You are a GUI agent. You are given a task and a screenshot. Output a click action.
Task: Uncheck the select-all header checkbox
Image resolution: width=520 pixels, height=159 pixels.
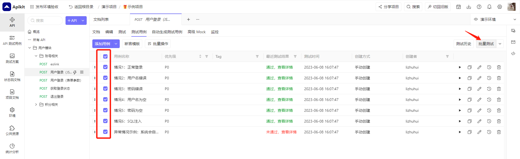click(x=105, y=56)
